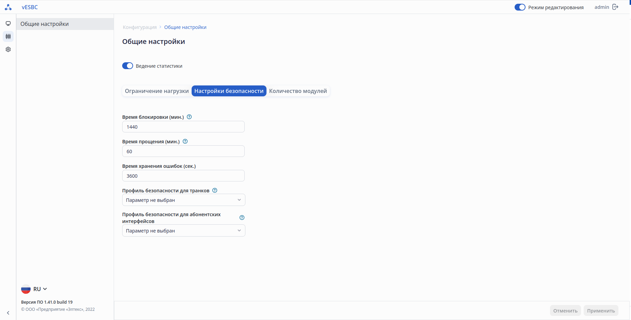The width and height of the screenshot is (631, 320).
Task: Expand trunk security profile dropdown
Action: [x=183, y=200]
